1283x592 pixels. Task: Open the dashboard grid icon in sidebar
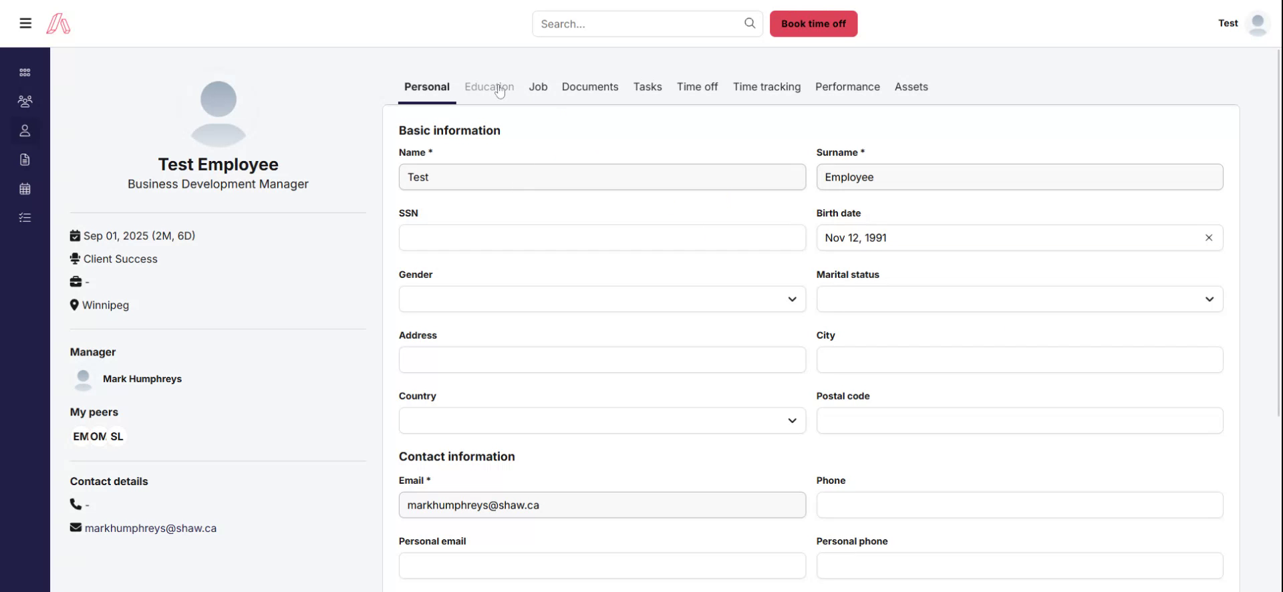25,72
